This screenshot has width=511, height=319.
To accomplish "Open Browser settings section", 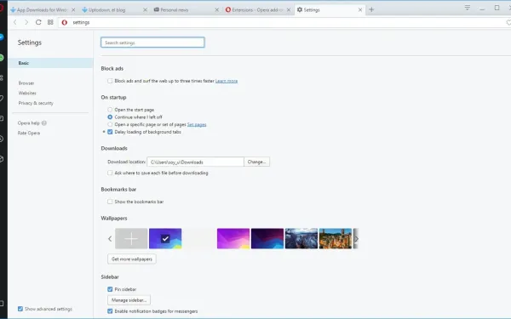I will 26,83.
